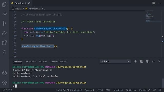164x92 pixels.
Task: Click line number 28 in gutter
Action: click(15, 29)
